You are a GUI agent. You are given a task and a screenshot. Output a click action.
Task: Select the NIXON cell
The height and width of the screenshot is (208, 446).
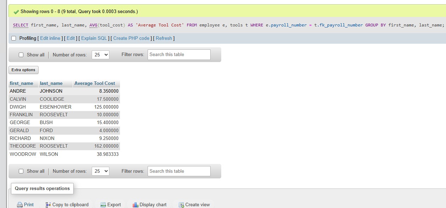56,138
